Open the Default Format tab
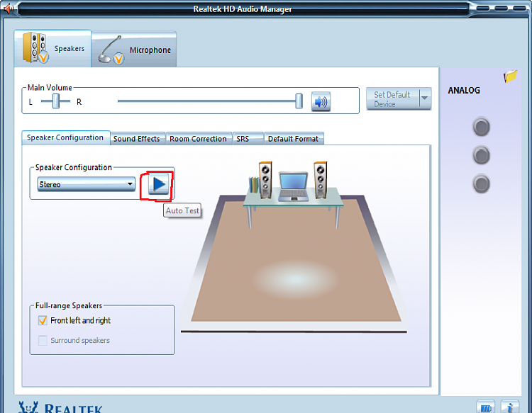 [x=294, y=139]
